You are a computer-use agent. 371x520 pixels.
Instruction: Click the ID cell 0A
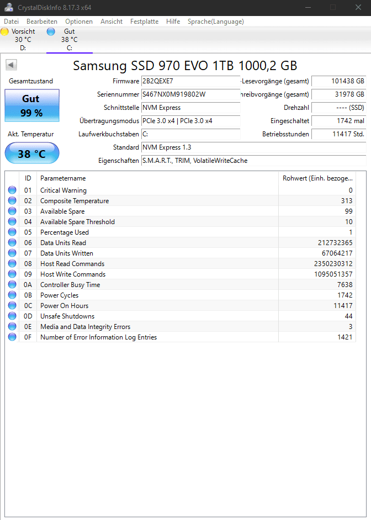[x=28, y=284]
